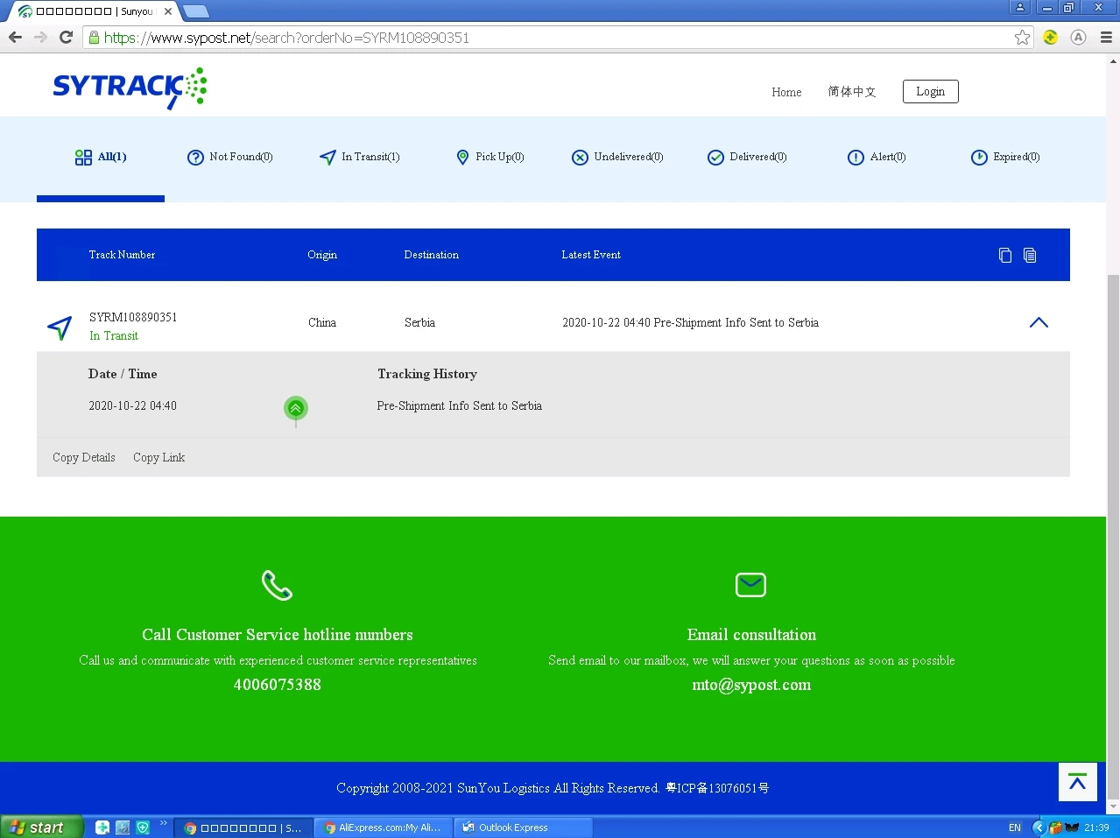
Task: Click Copy Details link
Action: point(84,457)
